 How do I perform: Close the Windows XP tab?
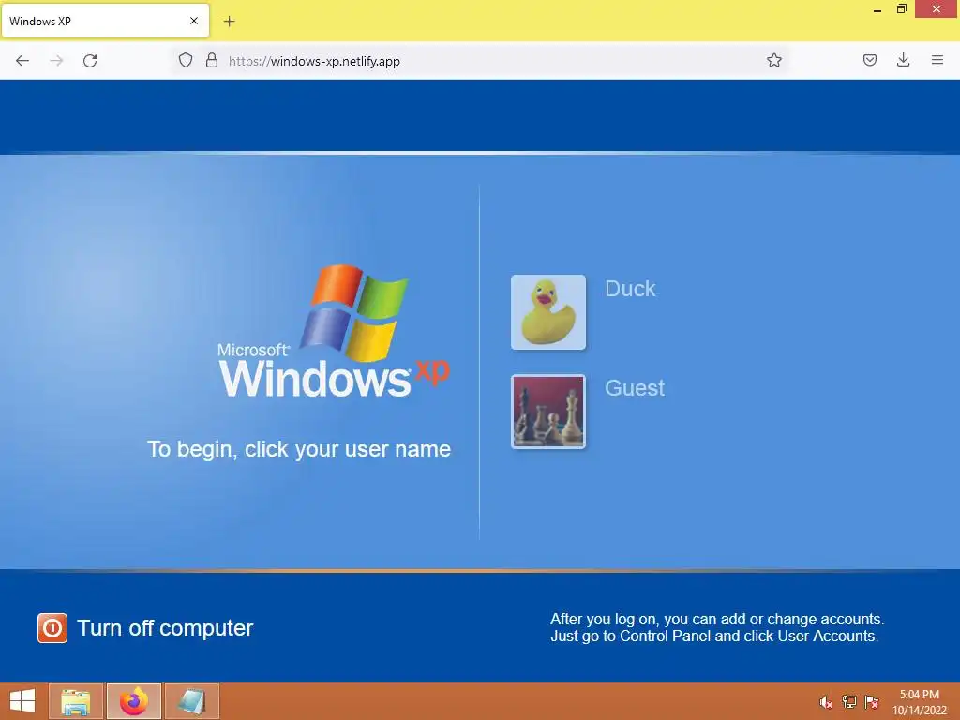coord(194,21)
